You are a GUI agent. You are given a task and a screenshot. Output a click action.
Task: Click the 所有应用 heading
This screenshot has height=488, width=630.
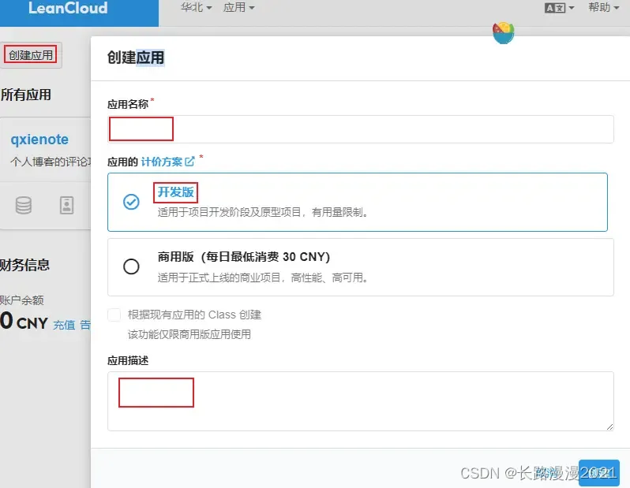click(26, 95)
